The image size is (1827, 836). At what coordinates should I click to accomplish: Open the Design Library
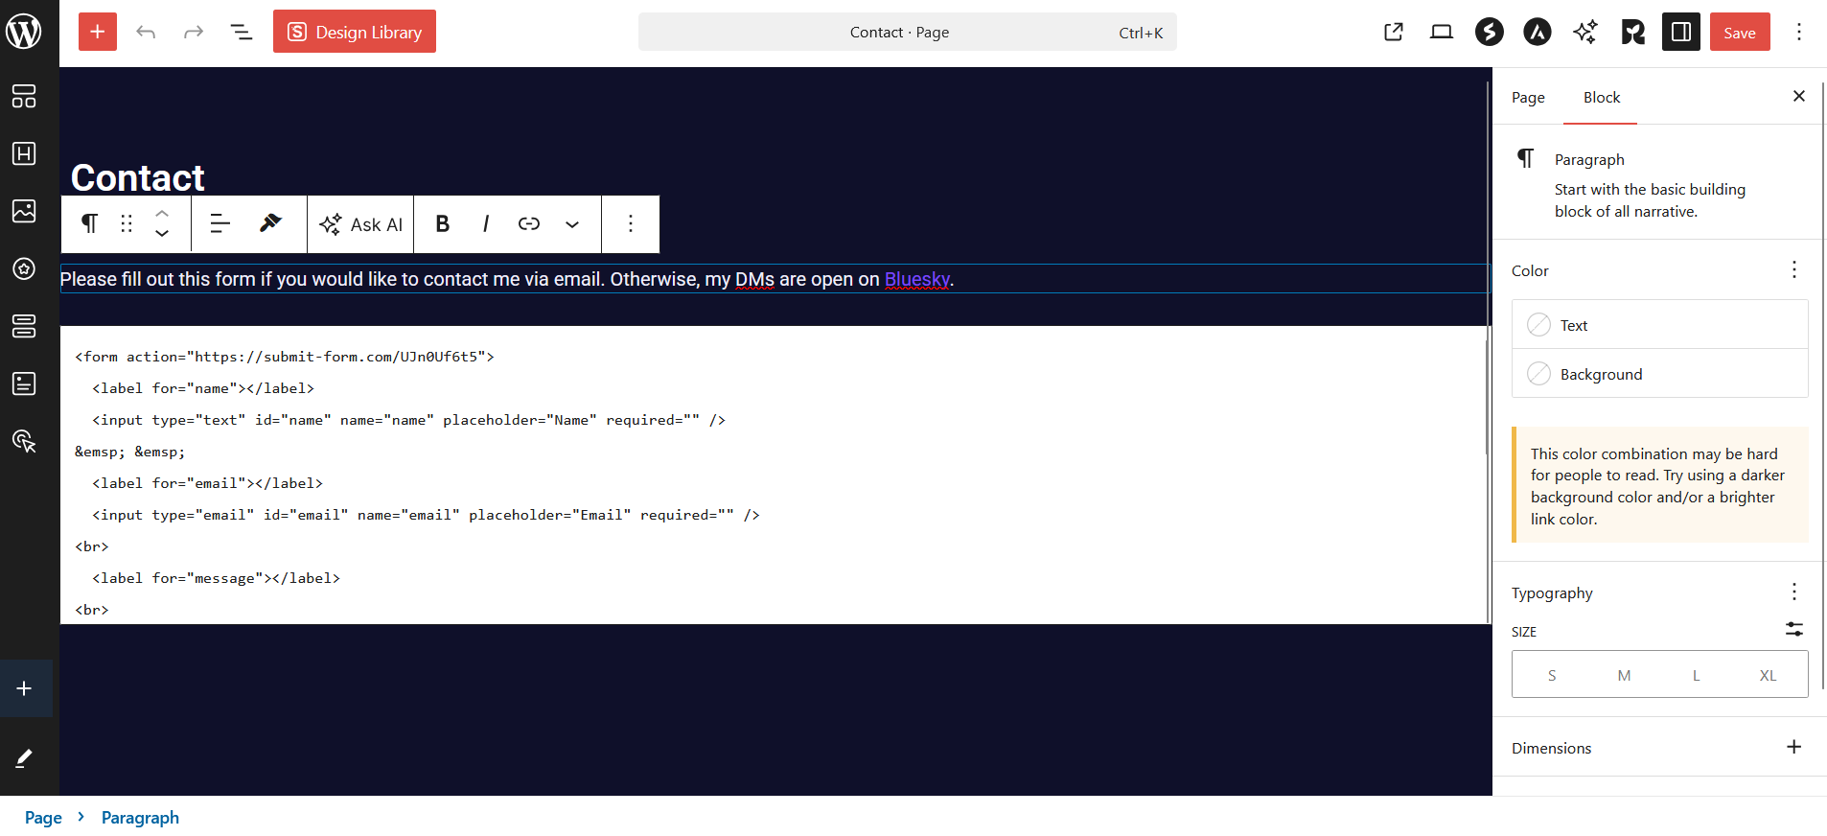click(355, 32)
